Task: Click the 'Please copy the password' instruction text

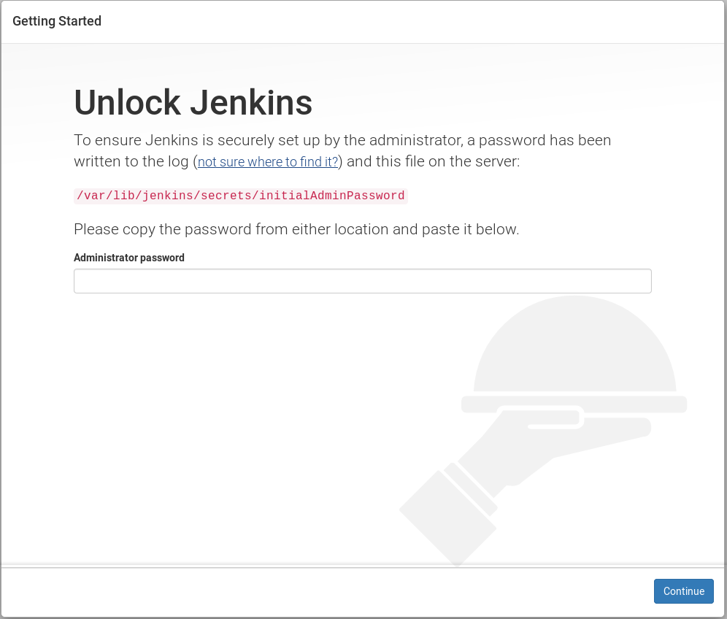Action: coord(296,229)
